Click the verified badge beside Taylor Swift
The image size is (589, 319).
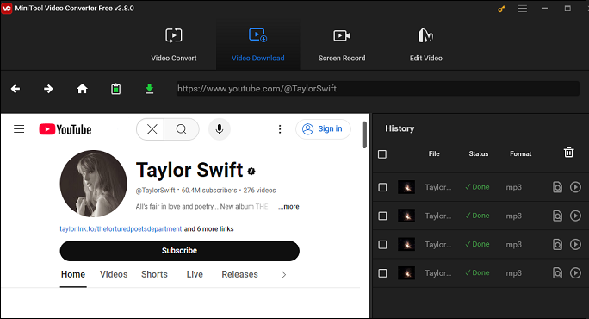click(x=251, y=172)
